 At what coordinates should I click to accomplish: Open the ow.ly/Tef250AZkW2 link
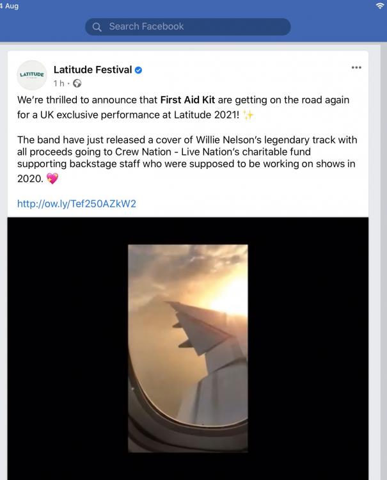click(77, 204)
